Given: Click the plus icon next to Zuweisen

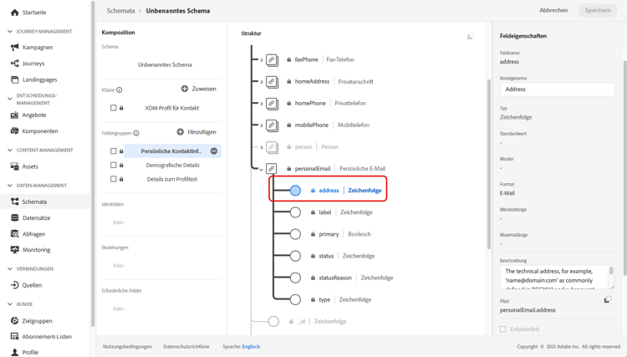Looking at the screenshot, I should pos(185,89).
